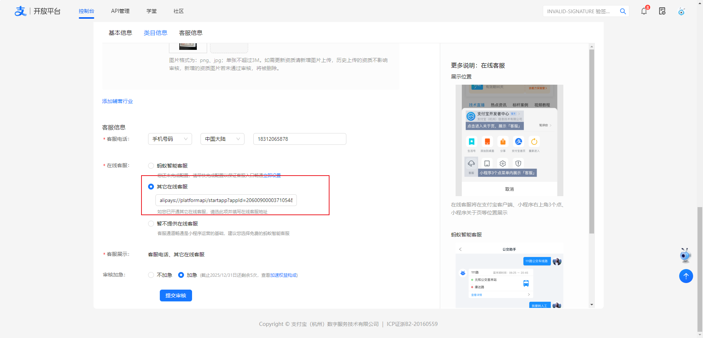Image resolution: width=703 pixels, height=338 pixels.
Task: Expand the 中国大陆 region dropdown
Action: point(222,139)
